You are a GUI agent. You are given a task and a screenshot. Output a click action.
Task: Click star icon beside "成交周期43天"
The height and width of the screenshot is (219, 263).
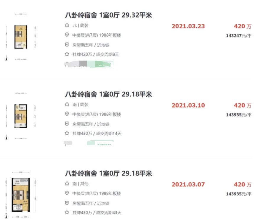[67, 212]
